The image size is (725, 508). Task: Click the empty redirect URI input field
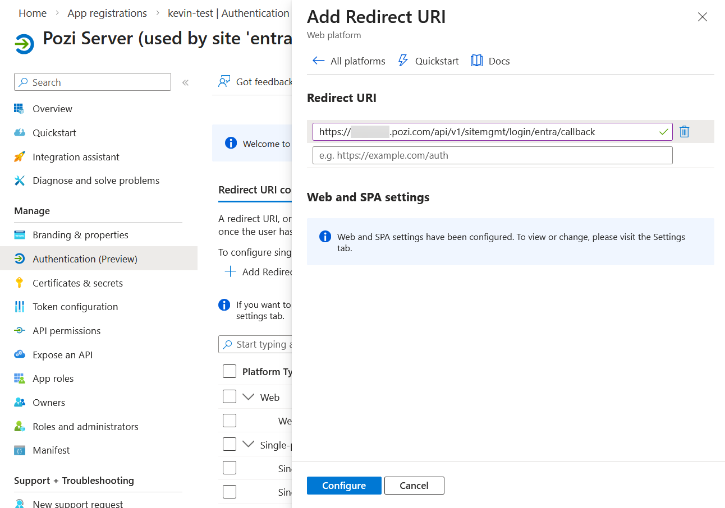(x=492, y=155)
